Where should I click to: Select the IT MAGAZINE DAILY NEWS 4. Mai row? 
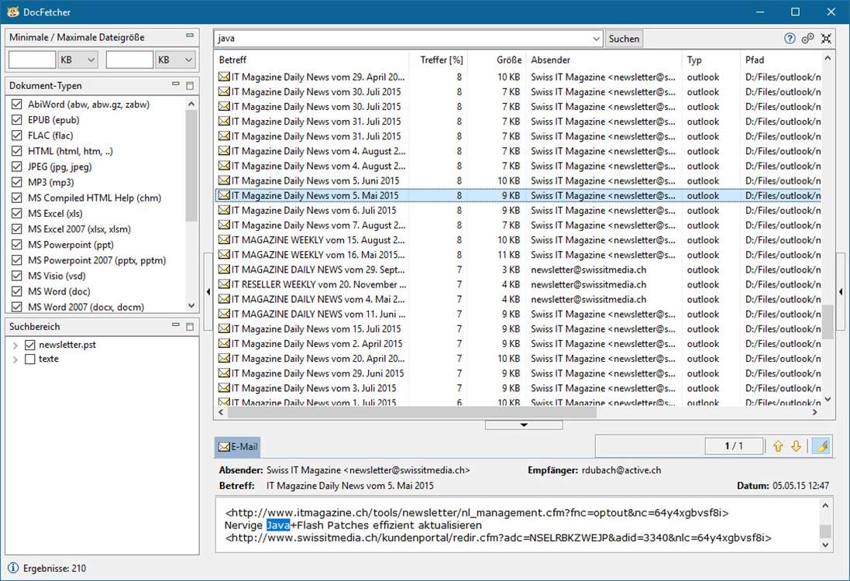(518, 299)
